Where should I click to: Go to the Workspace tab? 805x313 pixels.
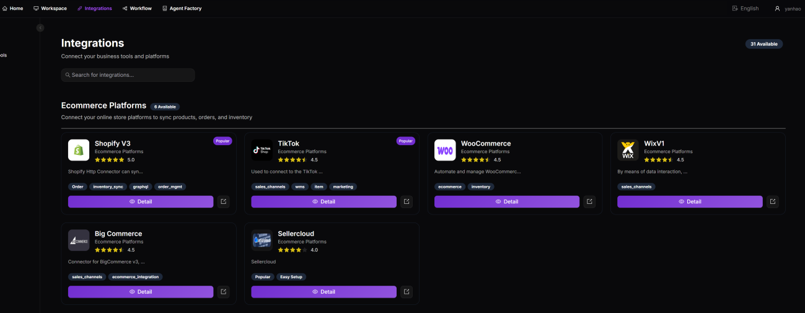click(50, 9)
